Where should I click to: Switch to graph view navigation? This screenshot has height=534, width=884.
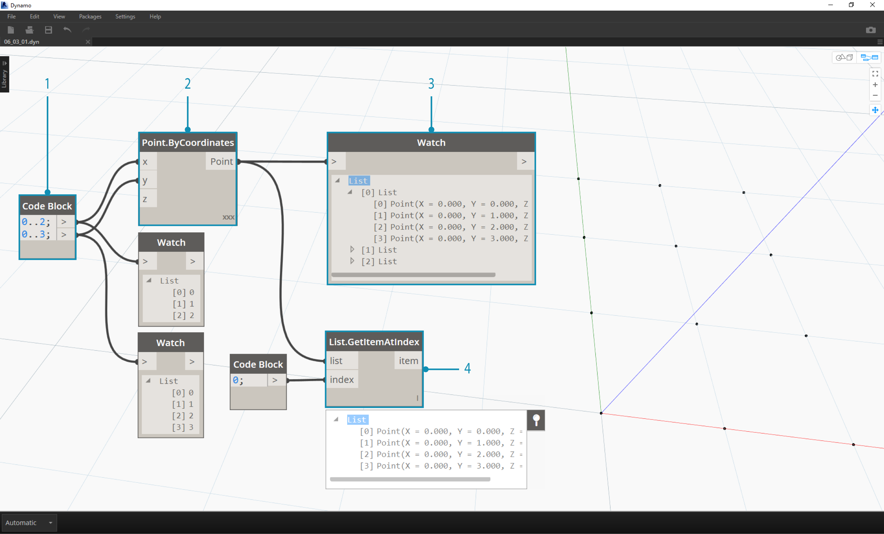[x=869, y=57]
